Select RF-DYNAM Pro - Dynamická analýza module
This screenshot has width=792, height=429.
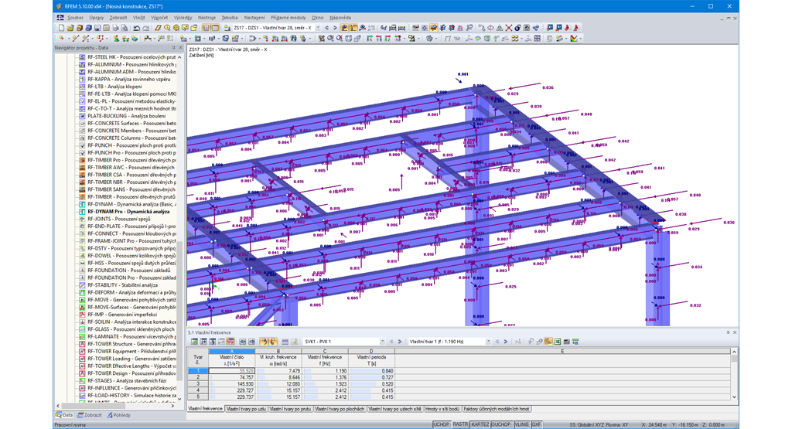click(128, 212)
